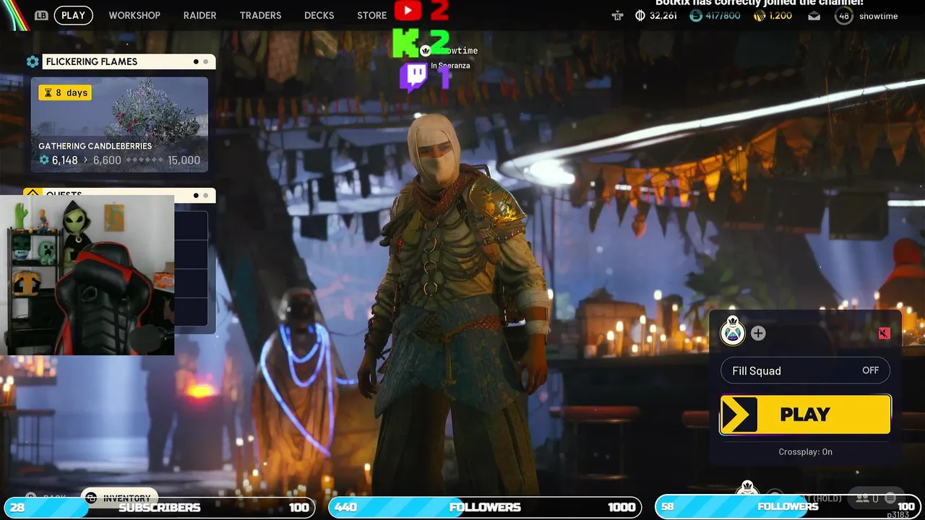Open the Gathering Candleberries event card
The width and height of the screenshot is (925, 520).
coord(119,125)
